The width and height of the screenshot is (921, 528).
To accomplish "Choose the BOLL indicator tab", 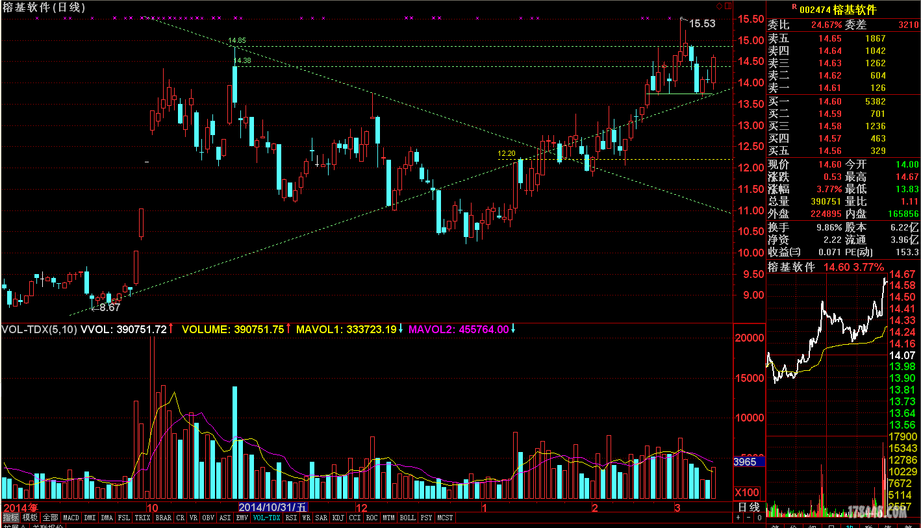I will (407, 518).
